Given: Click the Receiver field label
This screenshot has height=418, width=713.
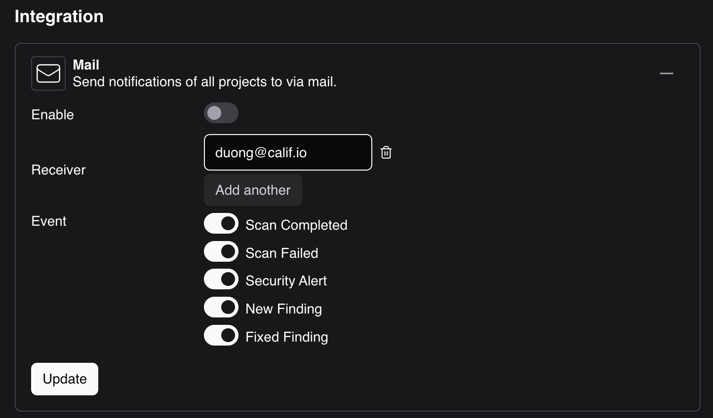Looking at the screenshot, I should pos(58,170).
